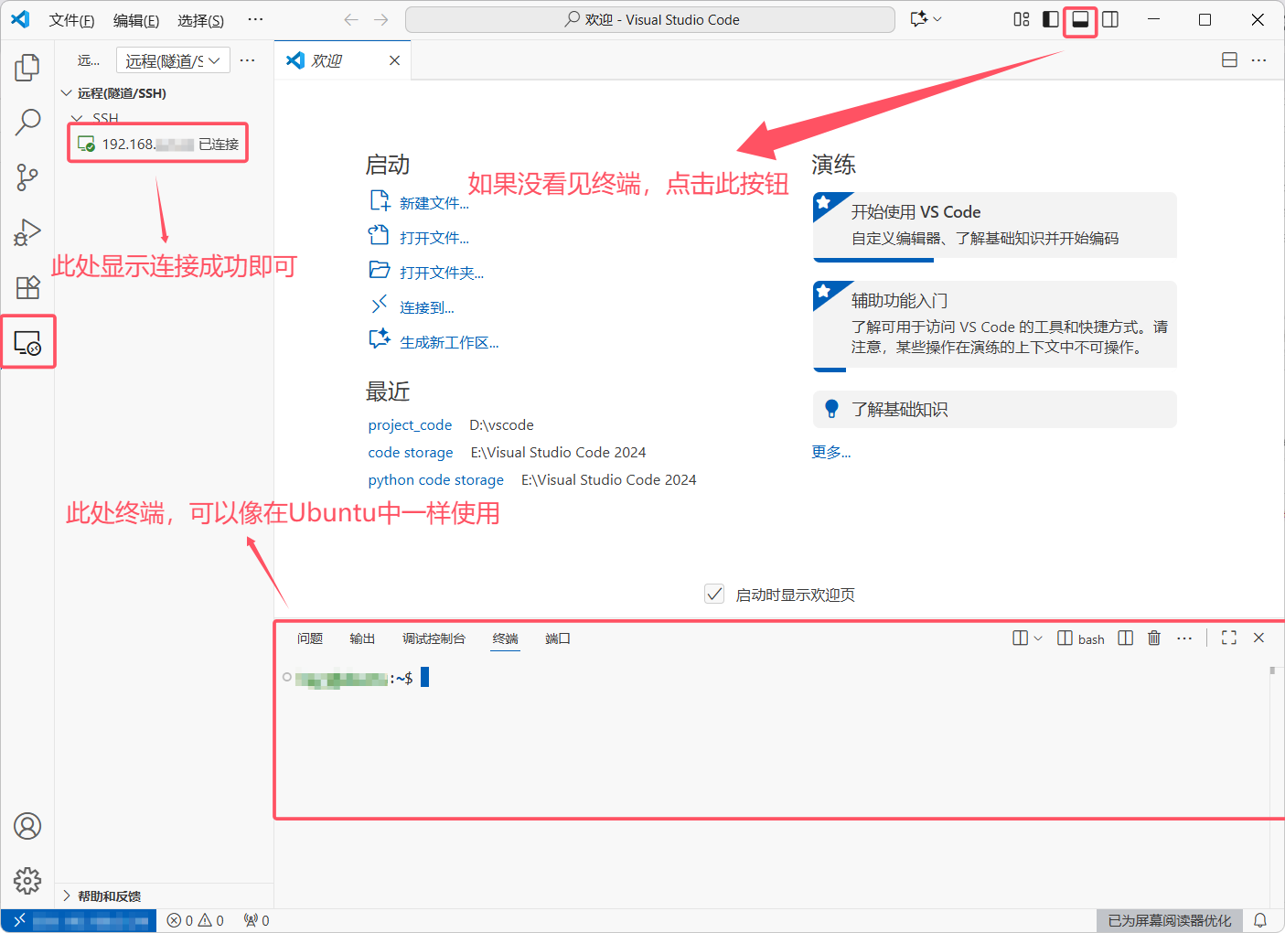This screenshot has height=933, width=1285.
Task: Collapse the SSH tree section
Action: pos(77,118)
